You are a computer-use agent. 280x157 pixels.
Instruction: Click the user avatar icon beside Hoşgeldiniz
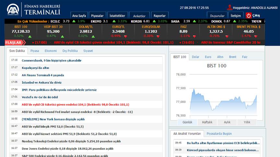[x=230, y=7]
